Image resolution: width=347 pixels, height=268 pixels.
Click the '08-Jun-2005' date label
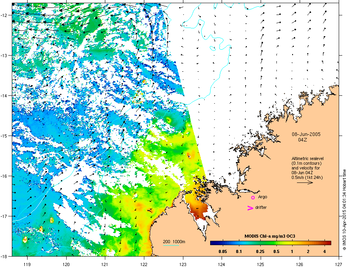(x=306, y=134)
